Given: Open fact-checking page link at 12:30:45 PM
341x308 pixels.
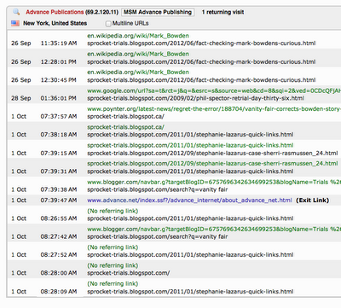Looking at the screenshot, I should [x=201, y=80].
